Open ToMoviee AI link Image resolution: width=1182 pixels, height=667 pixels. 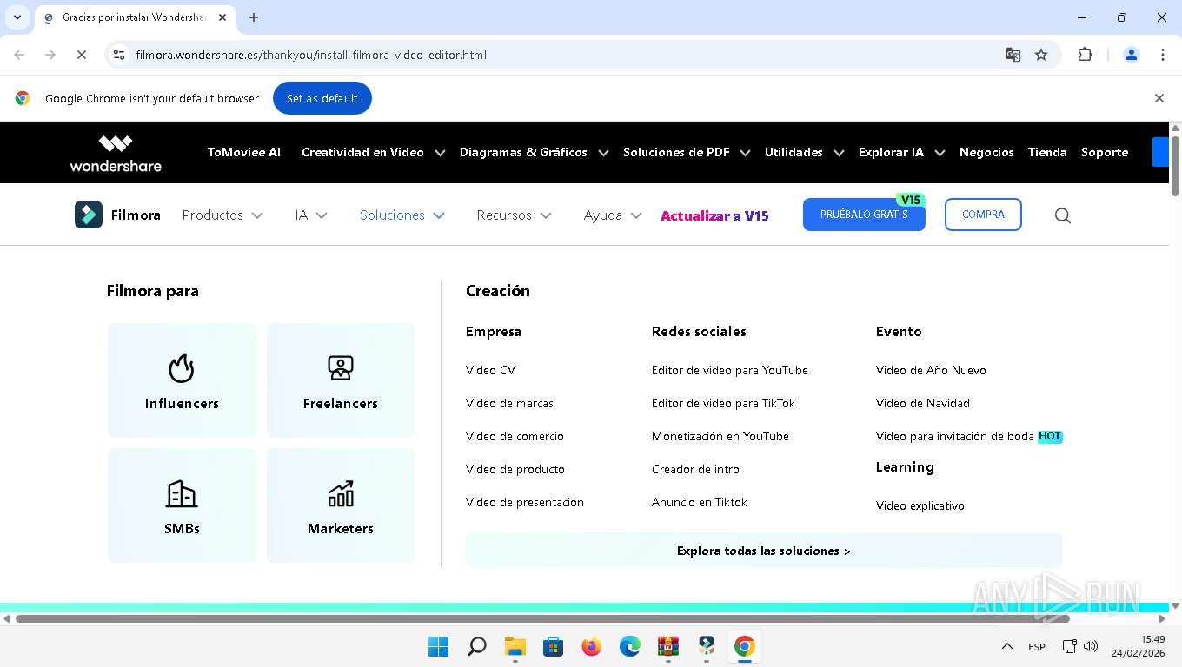coord(244,152)
